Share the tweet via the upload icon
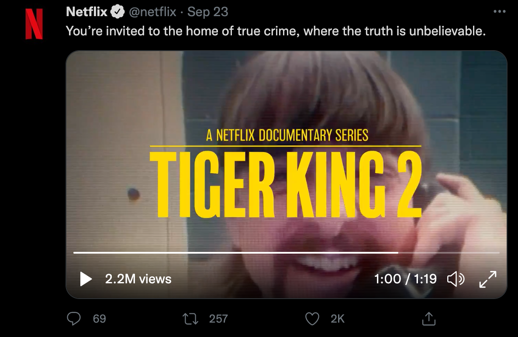The image size is (518, 337). [x=428, y=319]
